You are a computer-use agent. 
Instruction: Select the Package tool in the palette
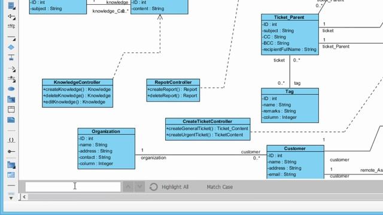click(11, 99)
